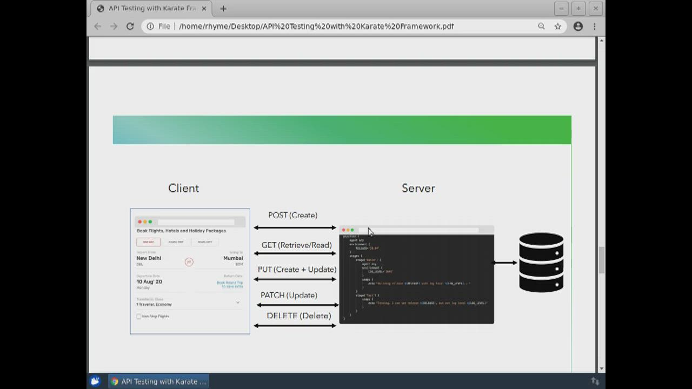Click the database cylinder icon

(x=541, y=262)
